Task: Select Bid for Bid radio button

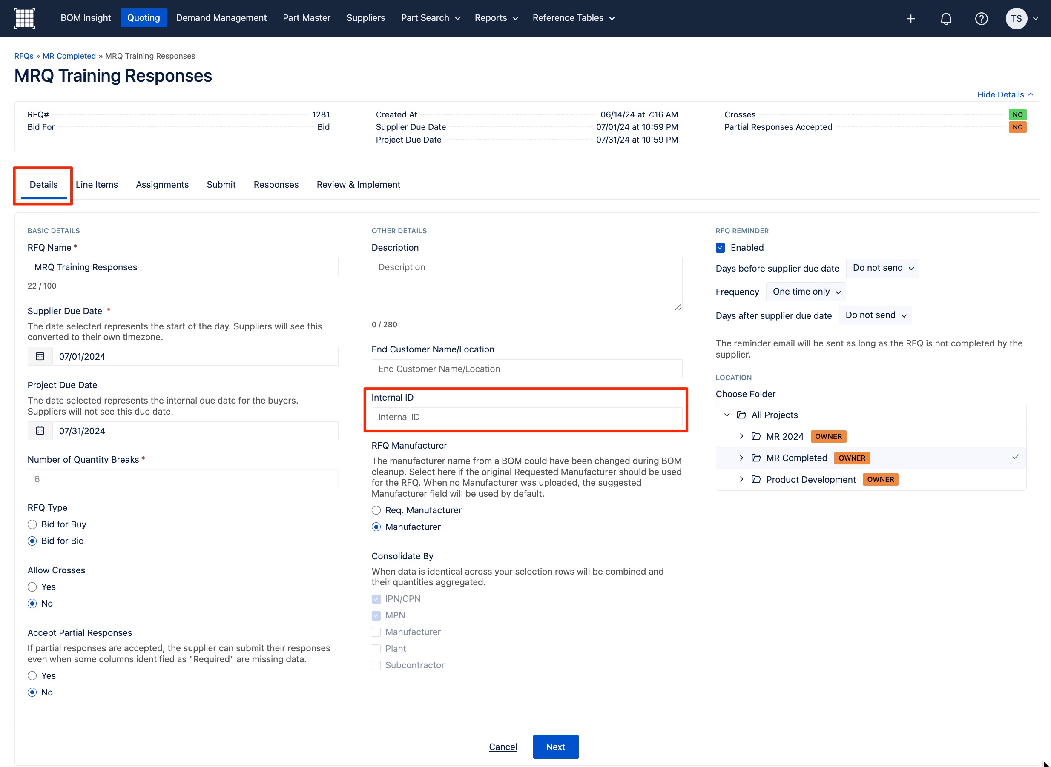Action: (32, 541)
